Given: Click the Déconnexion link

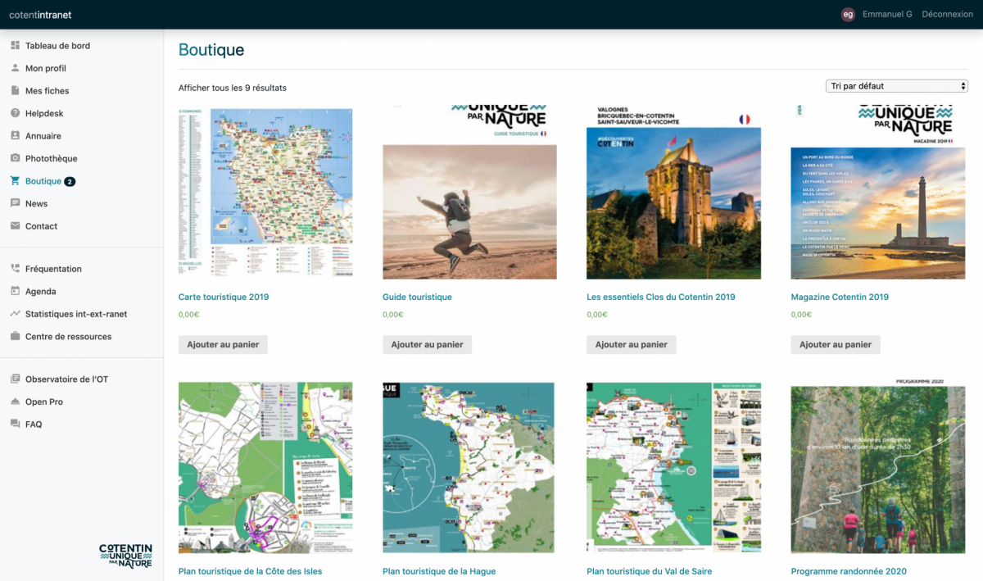Looking at the screenshot, I should [947, 14].
